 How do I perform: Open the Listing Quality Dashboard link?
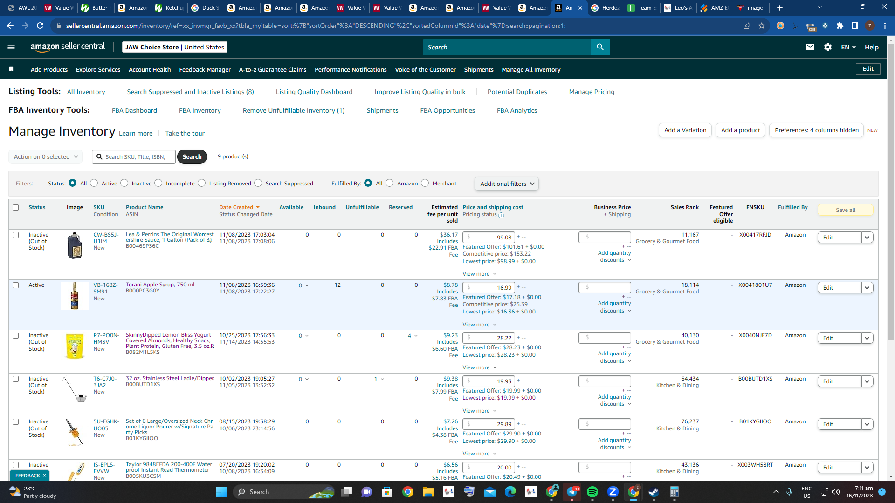click(x=314, y=92)
